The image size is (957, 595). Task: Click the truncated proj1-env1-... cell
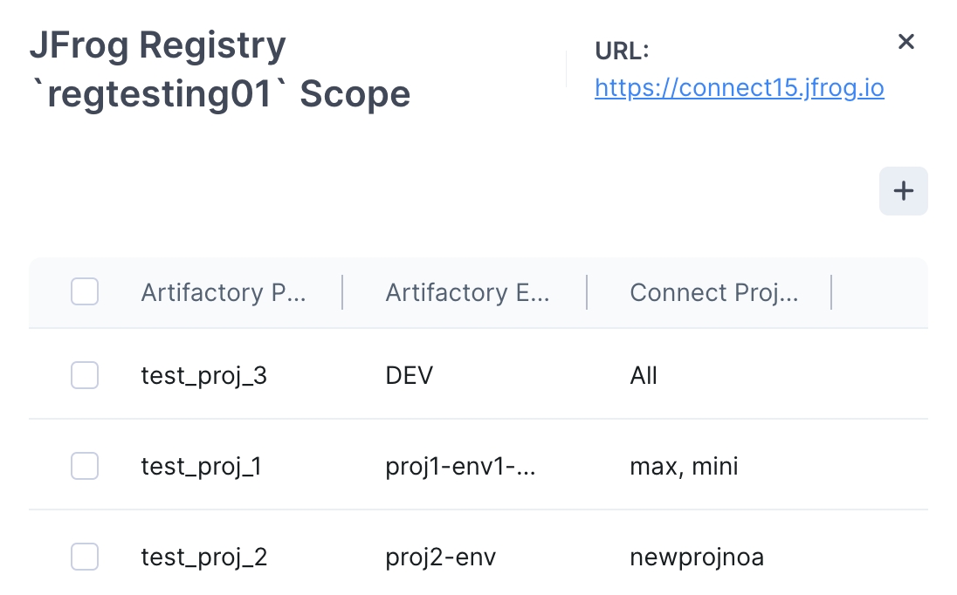[460, 467]
